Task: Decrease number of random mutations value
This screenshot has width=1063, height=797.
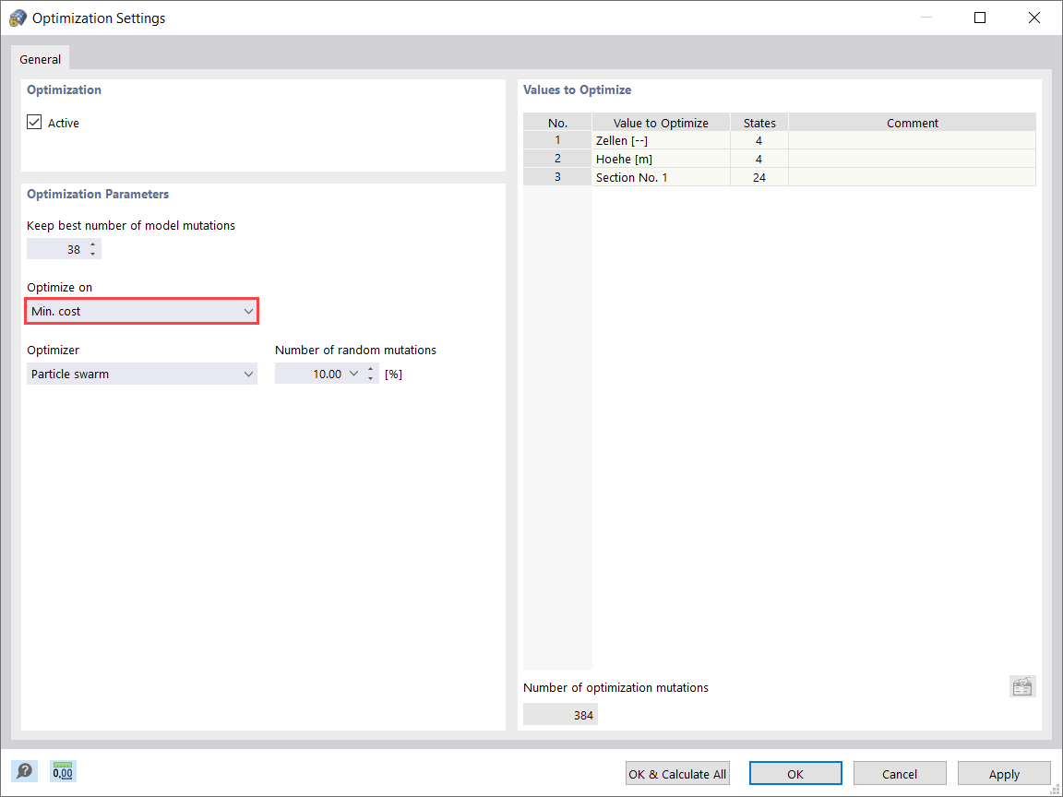Action: [370, 379]
